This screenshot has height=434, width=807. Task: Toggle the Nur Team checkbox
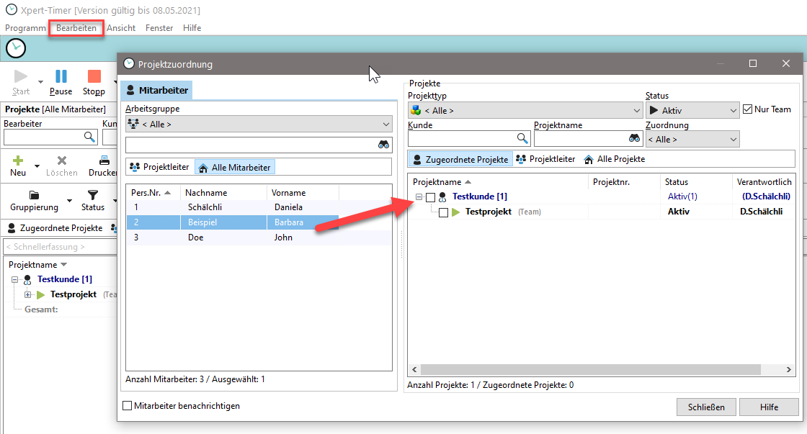click(747, 109)
